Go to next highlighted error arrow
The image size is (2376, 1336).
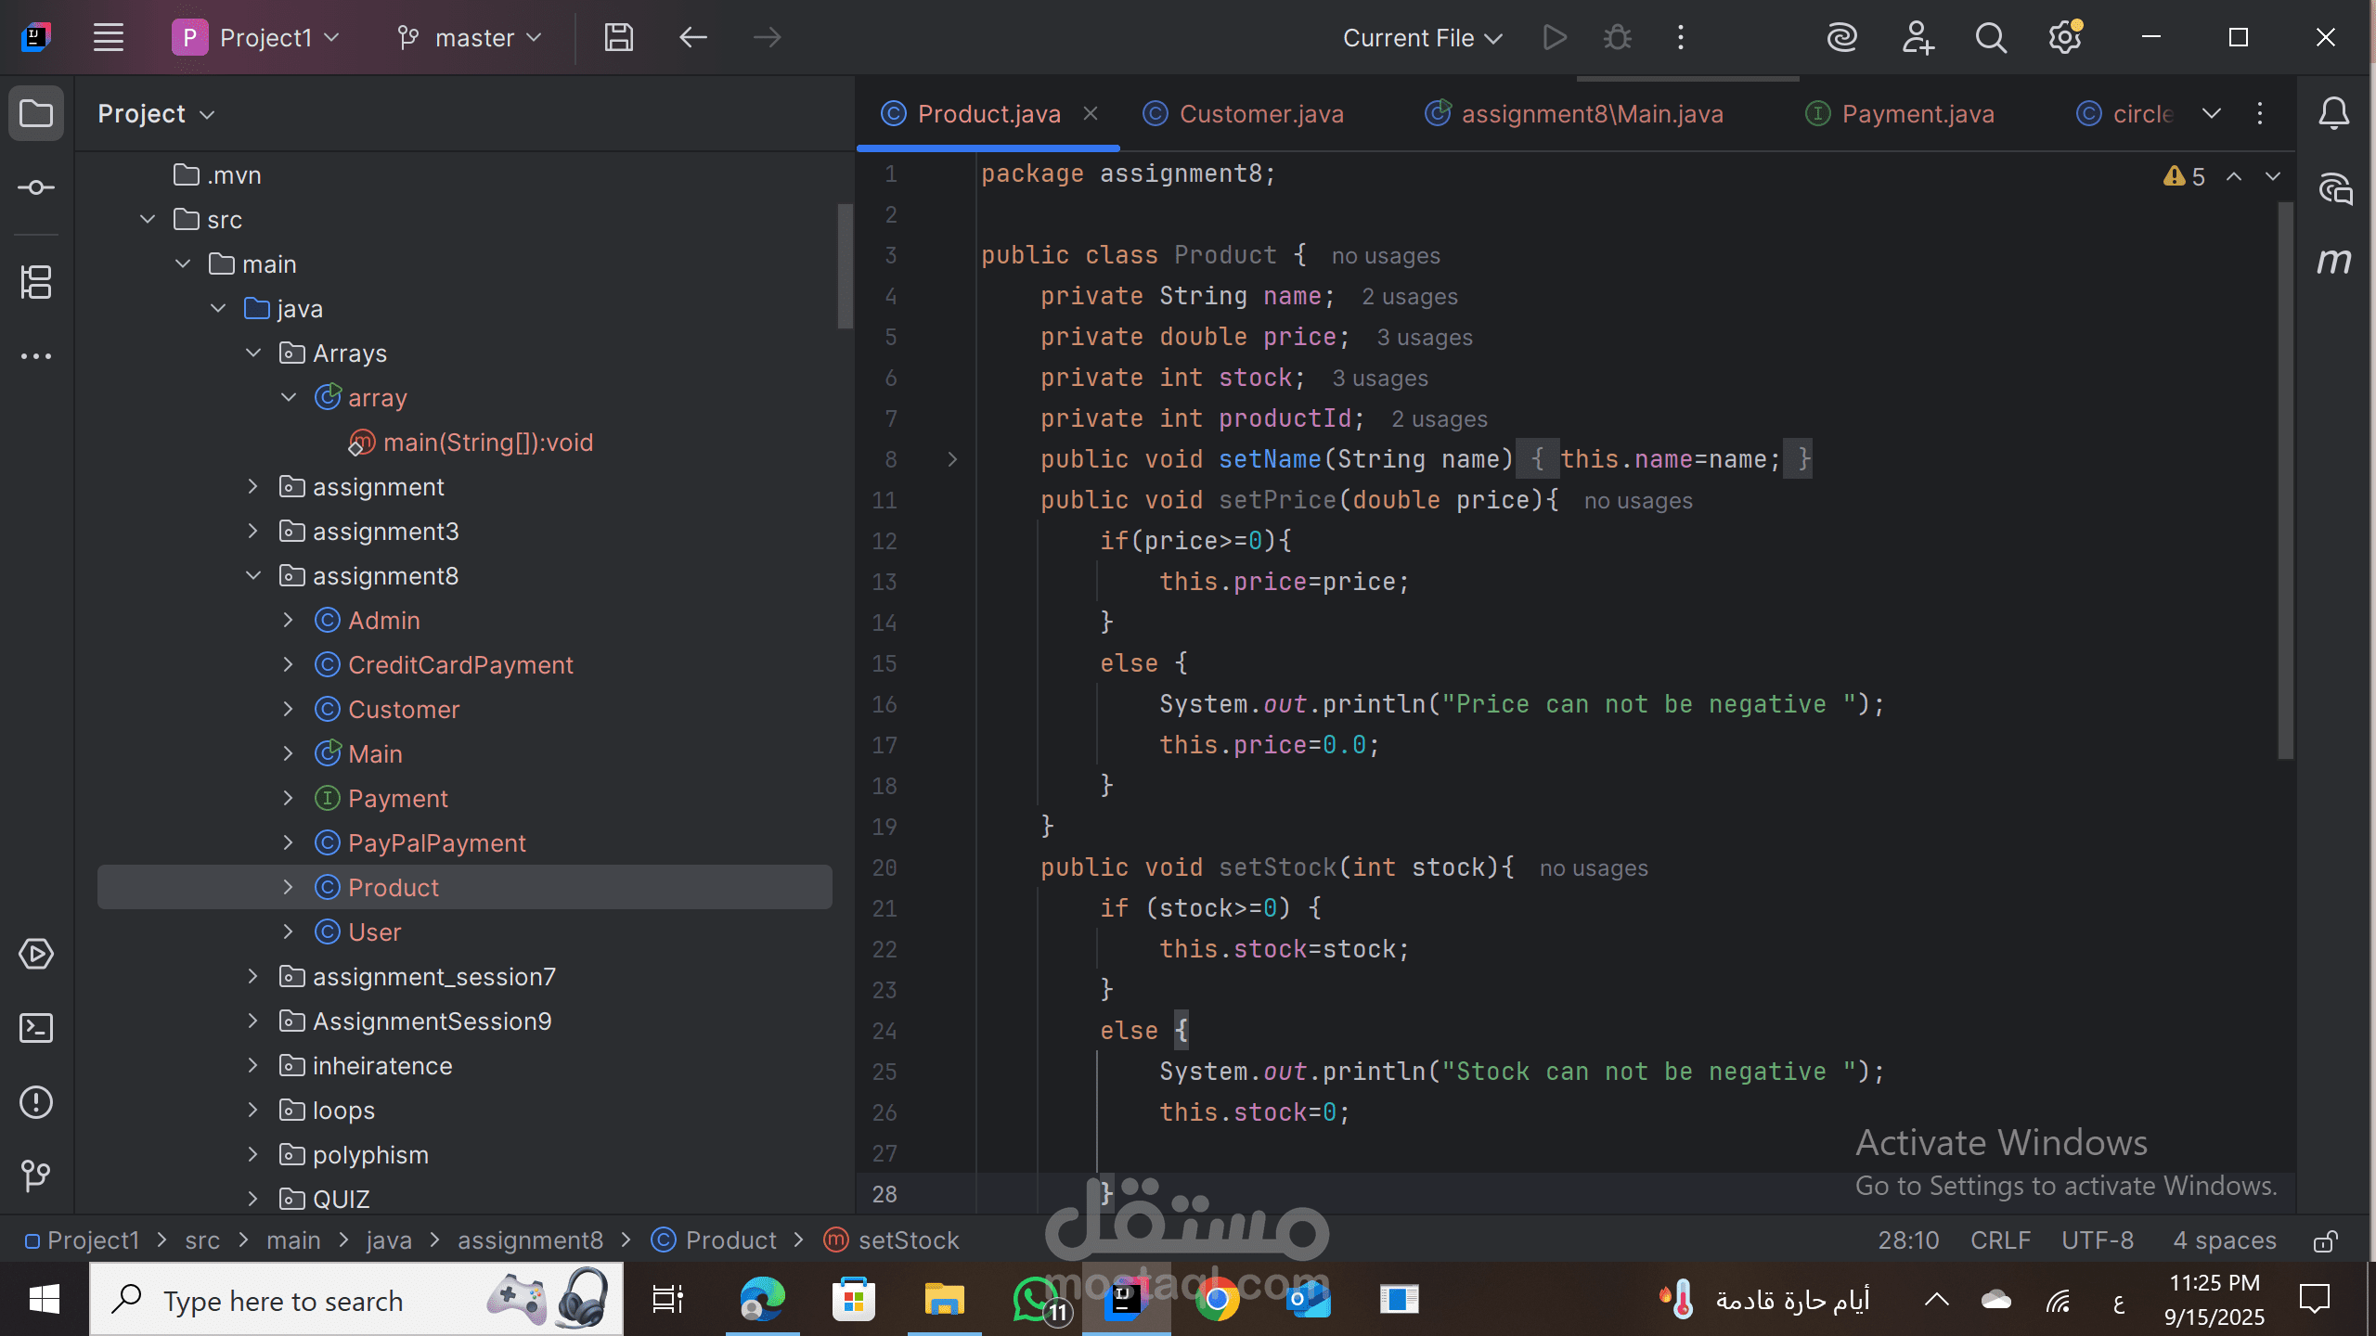2273,176
